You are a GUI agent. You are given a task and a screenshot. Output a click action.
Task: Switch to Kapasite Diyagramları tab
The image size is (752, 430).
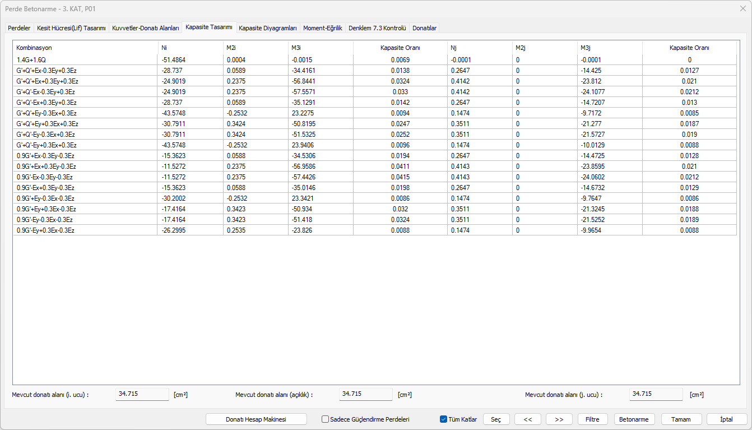coord(267,27)
